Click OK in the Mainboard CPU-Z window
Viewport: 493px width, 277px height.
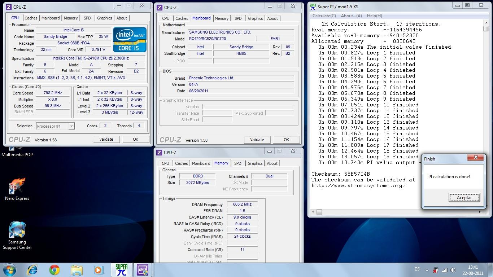point(286,140)
